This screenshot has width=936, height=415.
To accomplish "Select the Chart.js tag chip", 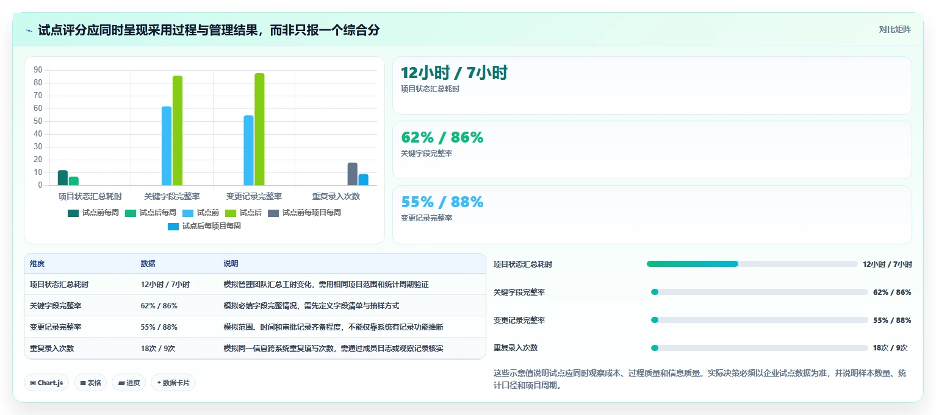I will point(46,383).
